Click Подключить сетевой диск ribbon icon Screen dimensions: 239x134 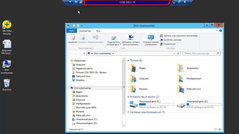(114, 40)
